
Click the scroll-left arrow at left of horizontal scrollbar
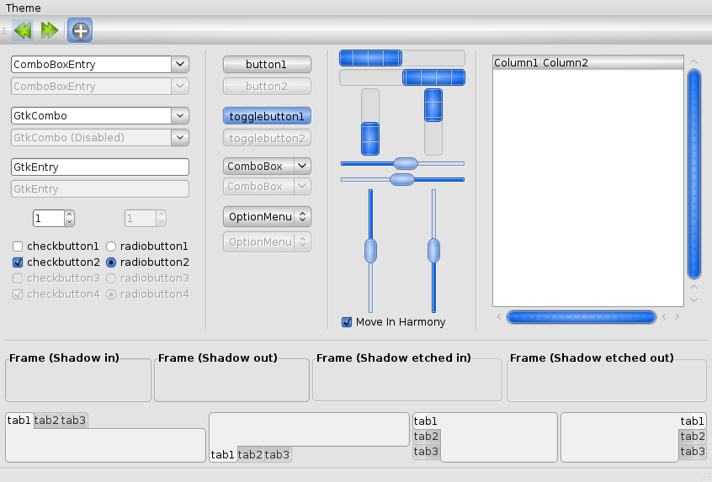click(499, 317)
